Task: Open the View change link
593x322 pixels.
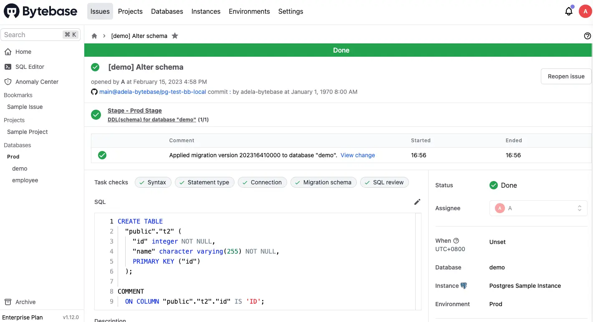Action: (358, 155)
